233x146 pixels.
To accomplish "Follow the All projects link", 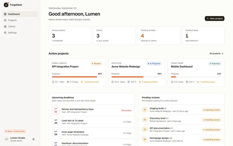I will pyautogui.click(x=216, y=53).
